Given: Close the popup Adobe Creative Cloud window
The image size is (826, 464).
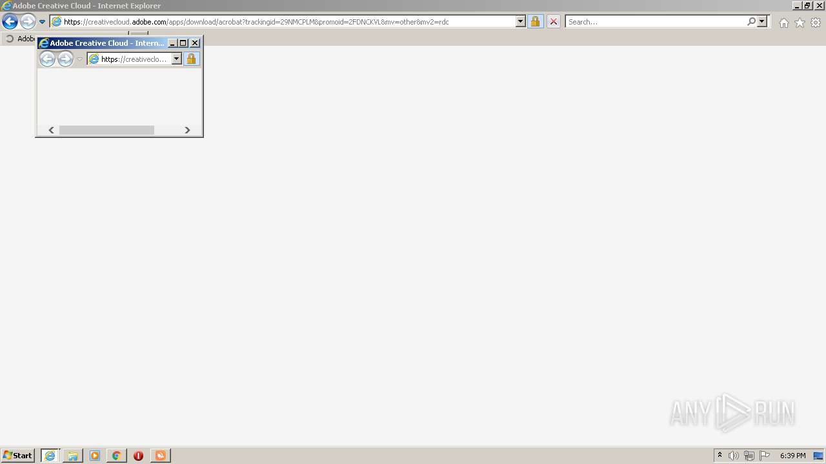Looking at the screenshot, I should point(195,43).
